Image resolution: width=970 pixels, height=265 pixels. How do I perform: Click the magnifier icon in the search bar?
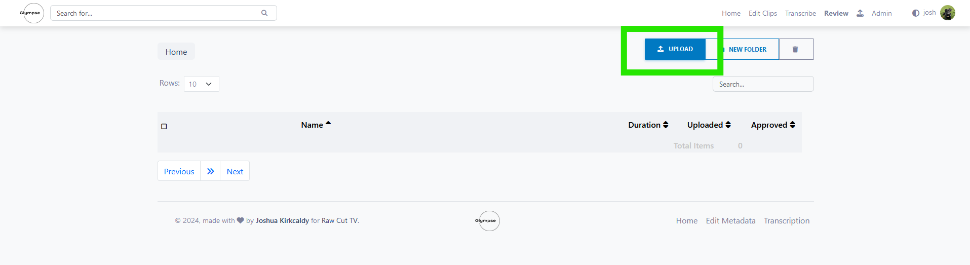click(x=264, y=13)
